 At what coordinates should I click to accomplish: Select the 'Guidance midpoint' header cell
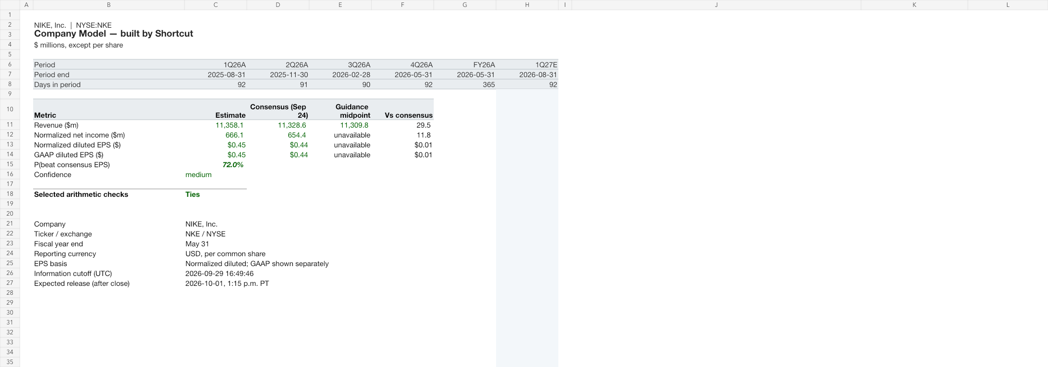[340, 110]
